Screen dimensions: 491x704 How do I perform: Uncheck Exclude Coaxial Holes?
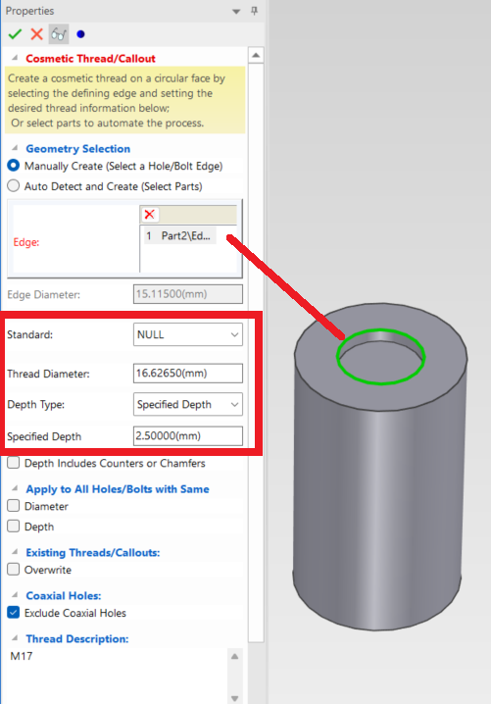pos(14,613)
